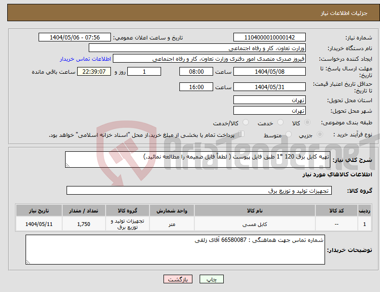Click the کابل مسی item name cell

coord(255,224)
